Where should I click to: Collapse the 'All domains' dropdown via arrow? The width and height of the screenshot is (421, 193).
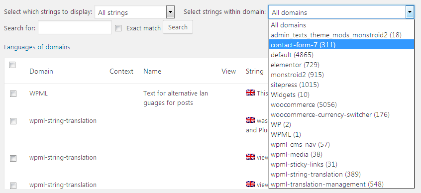coord(410,12)
